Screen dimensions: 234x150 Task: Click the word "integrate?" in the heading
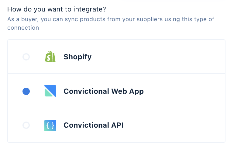[90, 9]
